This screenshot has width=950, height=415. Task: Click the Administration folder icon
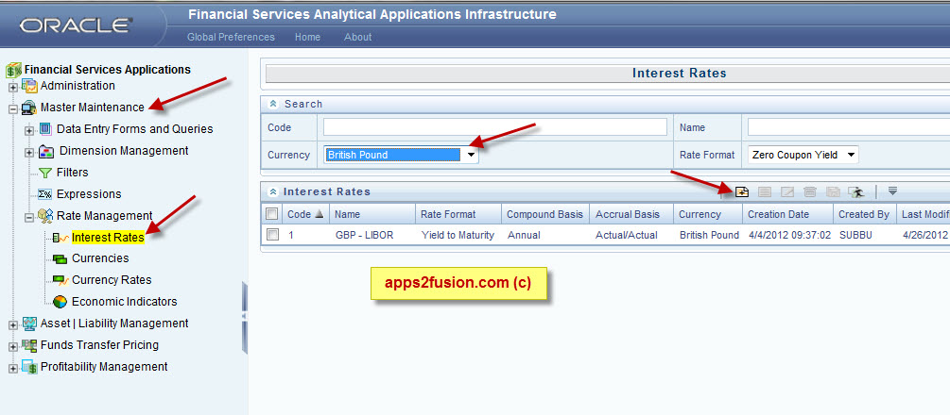point(29,86)
